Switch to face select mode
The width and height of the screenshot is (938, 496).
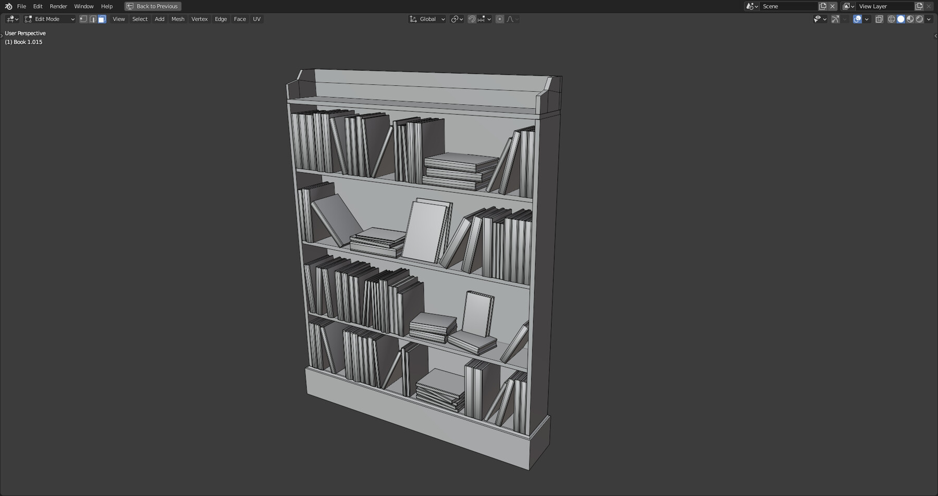(x=102, y=19)
